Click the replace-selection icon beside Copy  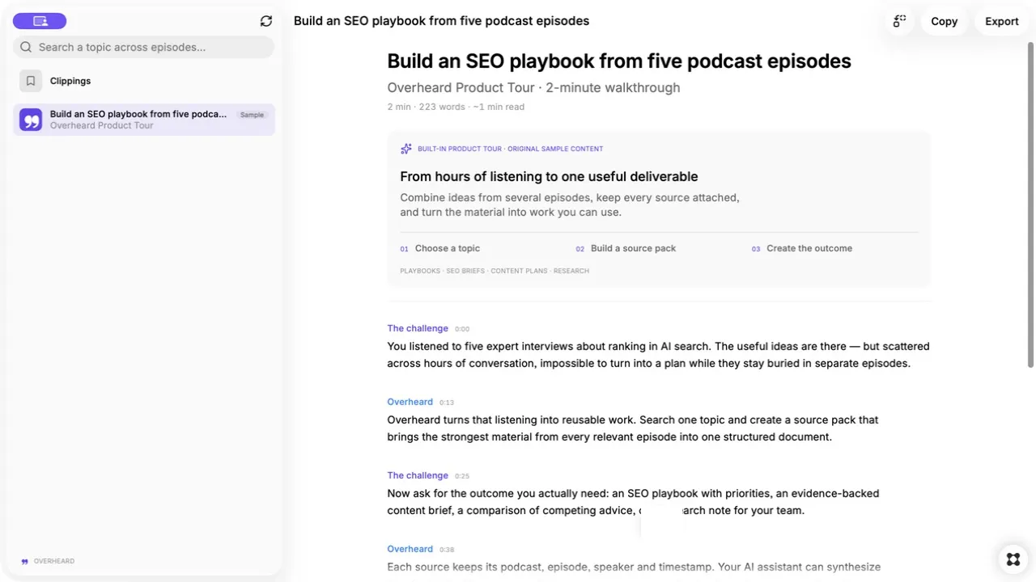pyautogui.click(x=900, y=21)
